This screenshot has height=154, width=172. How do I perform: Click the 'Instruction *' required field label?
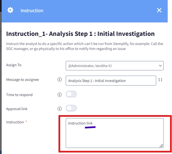pyautogui.click(x=17, y=122)
